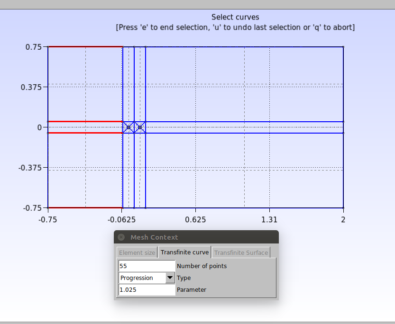Click the press 'e' to end selection hint

coord(235,27)
